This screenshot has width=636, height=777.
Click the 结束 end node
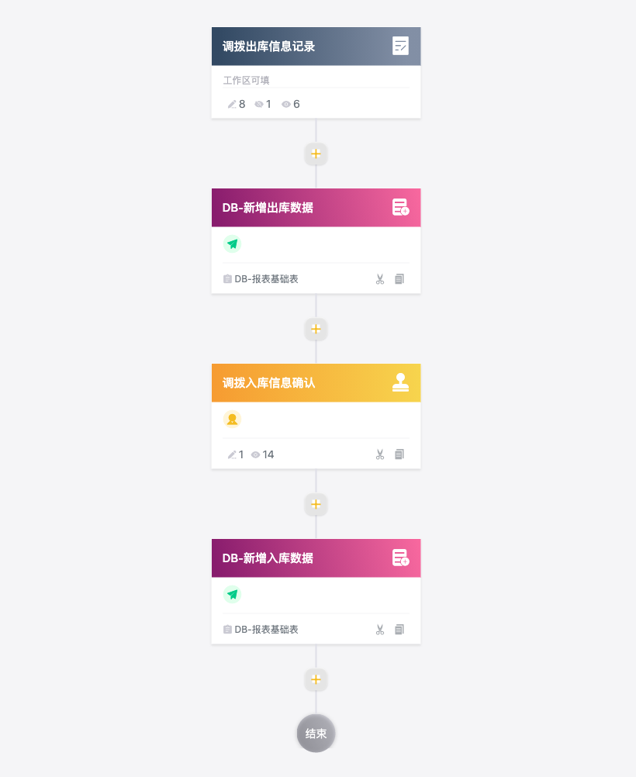pos(316,734)
